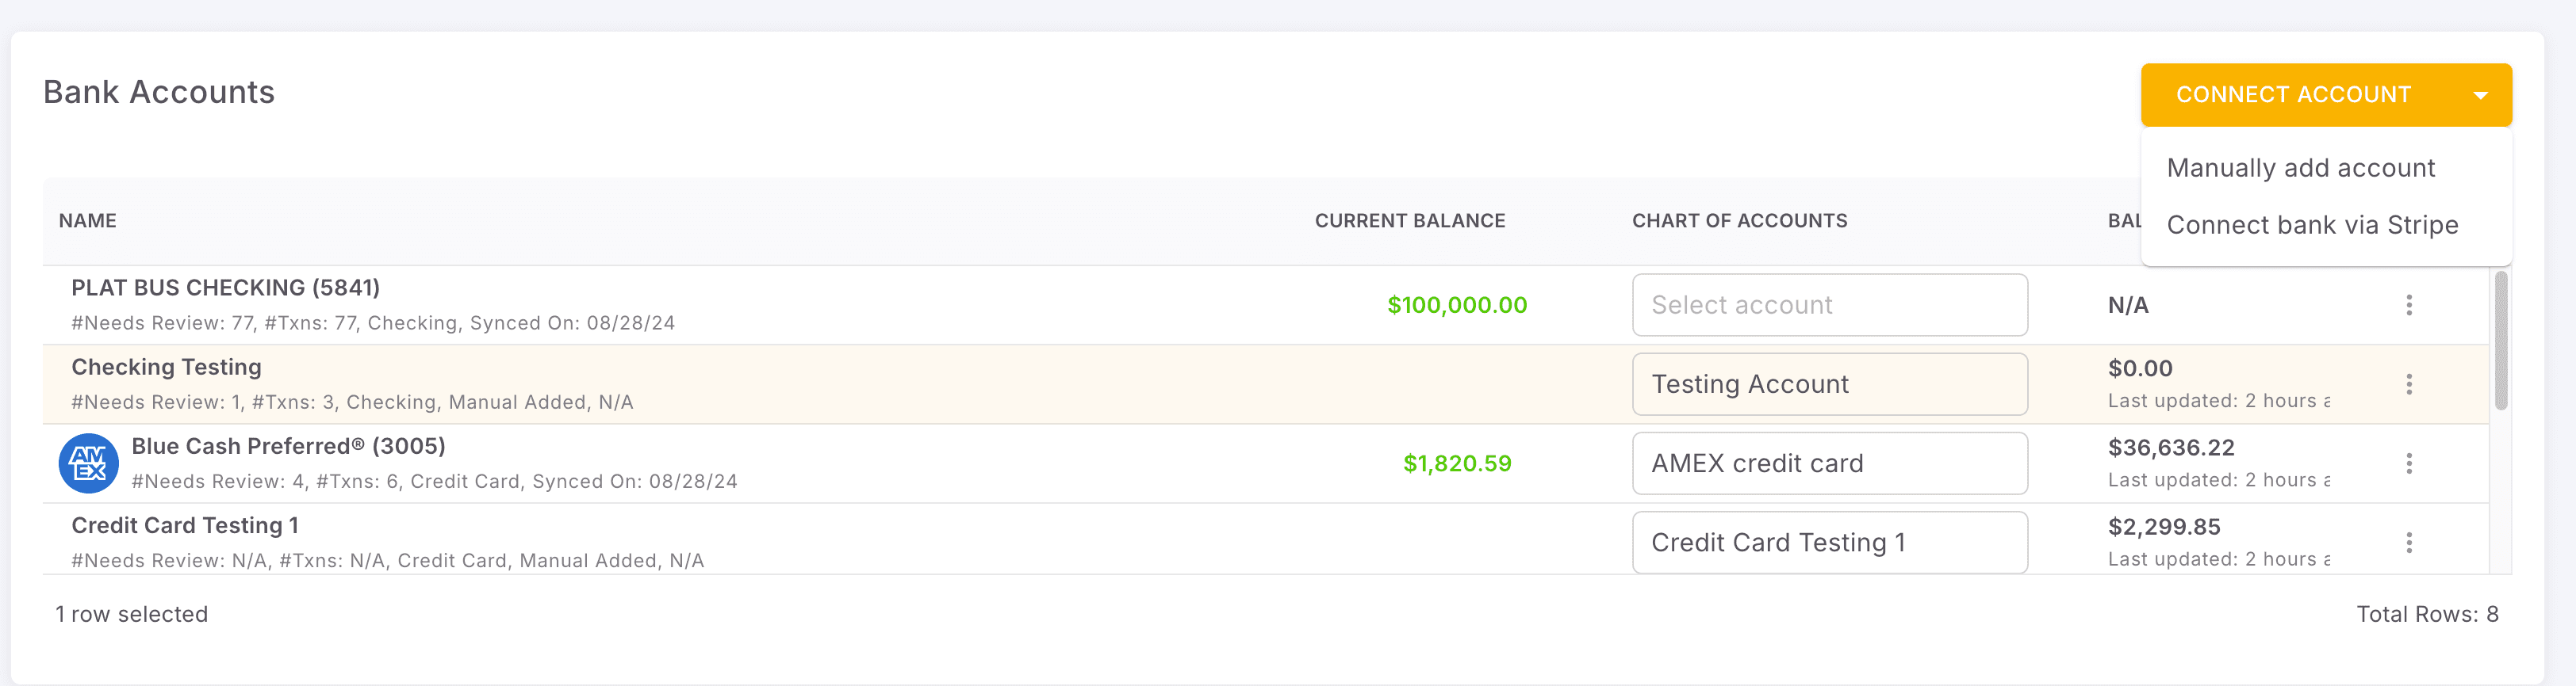The width and height of the screenshot is (2576, 686).
Task: Click the AMEX credit card account field
Action: [x=1830, y=463]
